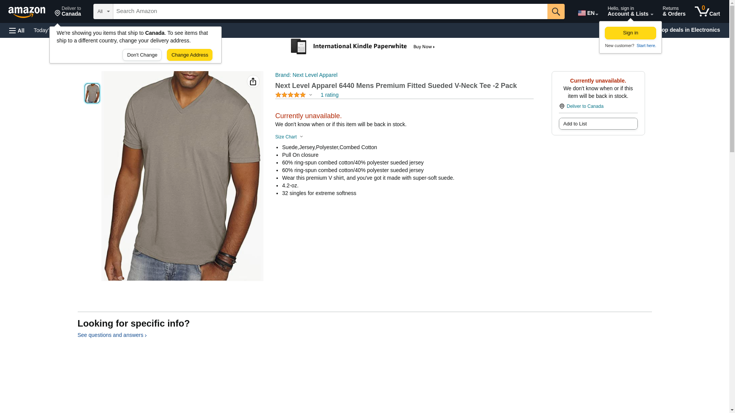The height and width of the screenshot is (413, 735).
Task: Select the gray t-shirt thumbnail
Action: click(92, 93)
